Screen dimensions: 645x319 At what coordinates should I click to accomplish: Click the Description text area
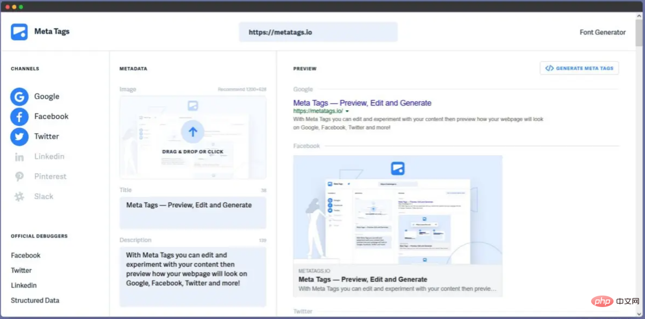(193, 277)
